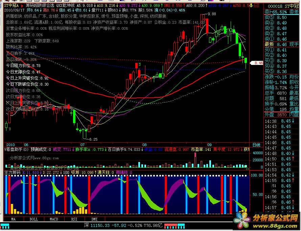
Task: Click the 6.25 low price label
Action: tap(93, 139)
